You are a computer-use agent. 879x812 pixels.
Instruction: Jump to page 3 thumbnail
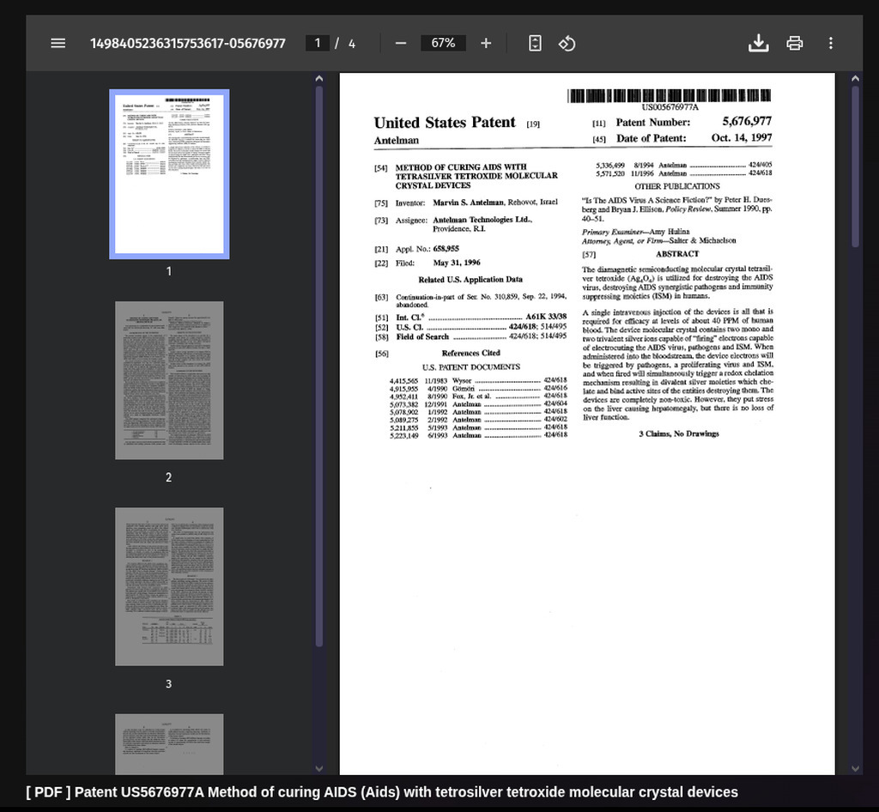click(169, 586)
